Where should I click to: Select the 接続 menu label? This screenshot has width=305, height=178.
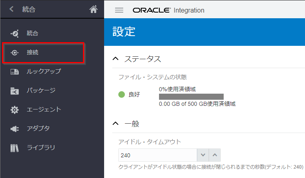(33, 53)
